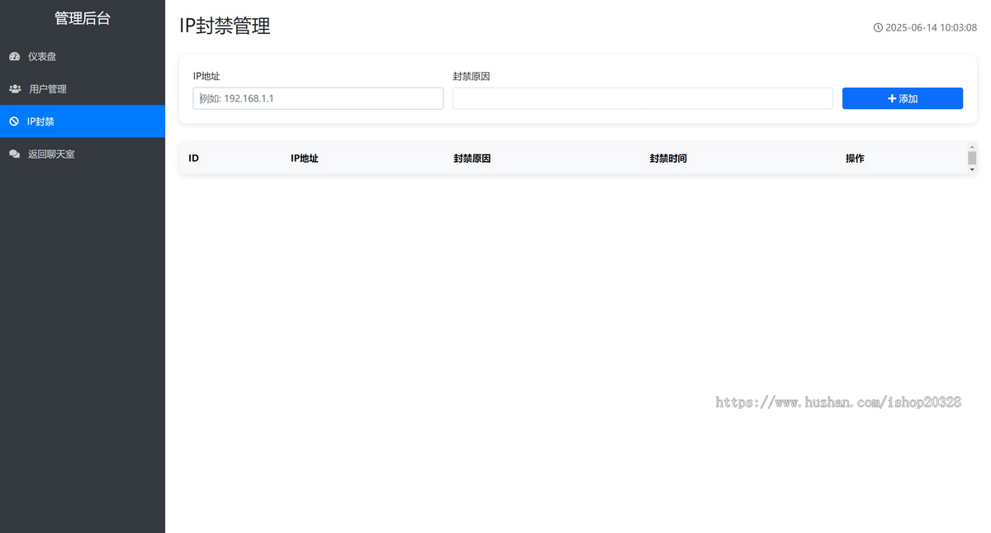Viewport: 991px width, 533px height.
Task: Click the 操作 column header
Action: click(x=855, y=158)
